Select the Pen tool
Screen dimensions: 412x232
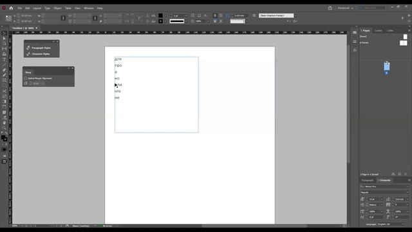click(5, 70)
